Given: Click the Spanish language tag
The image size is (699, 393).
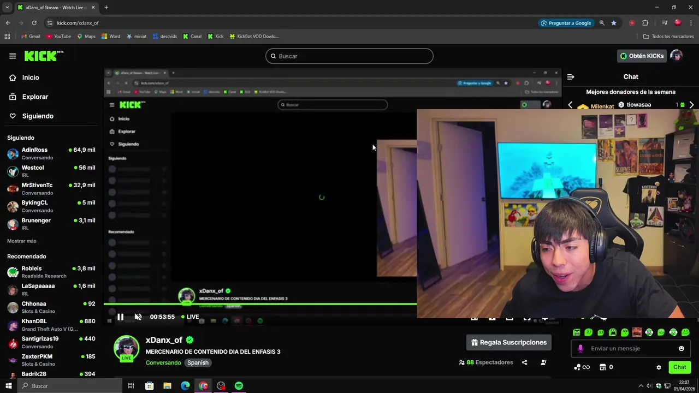Looking at the screenshot, I should (x=198, y=362).
